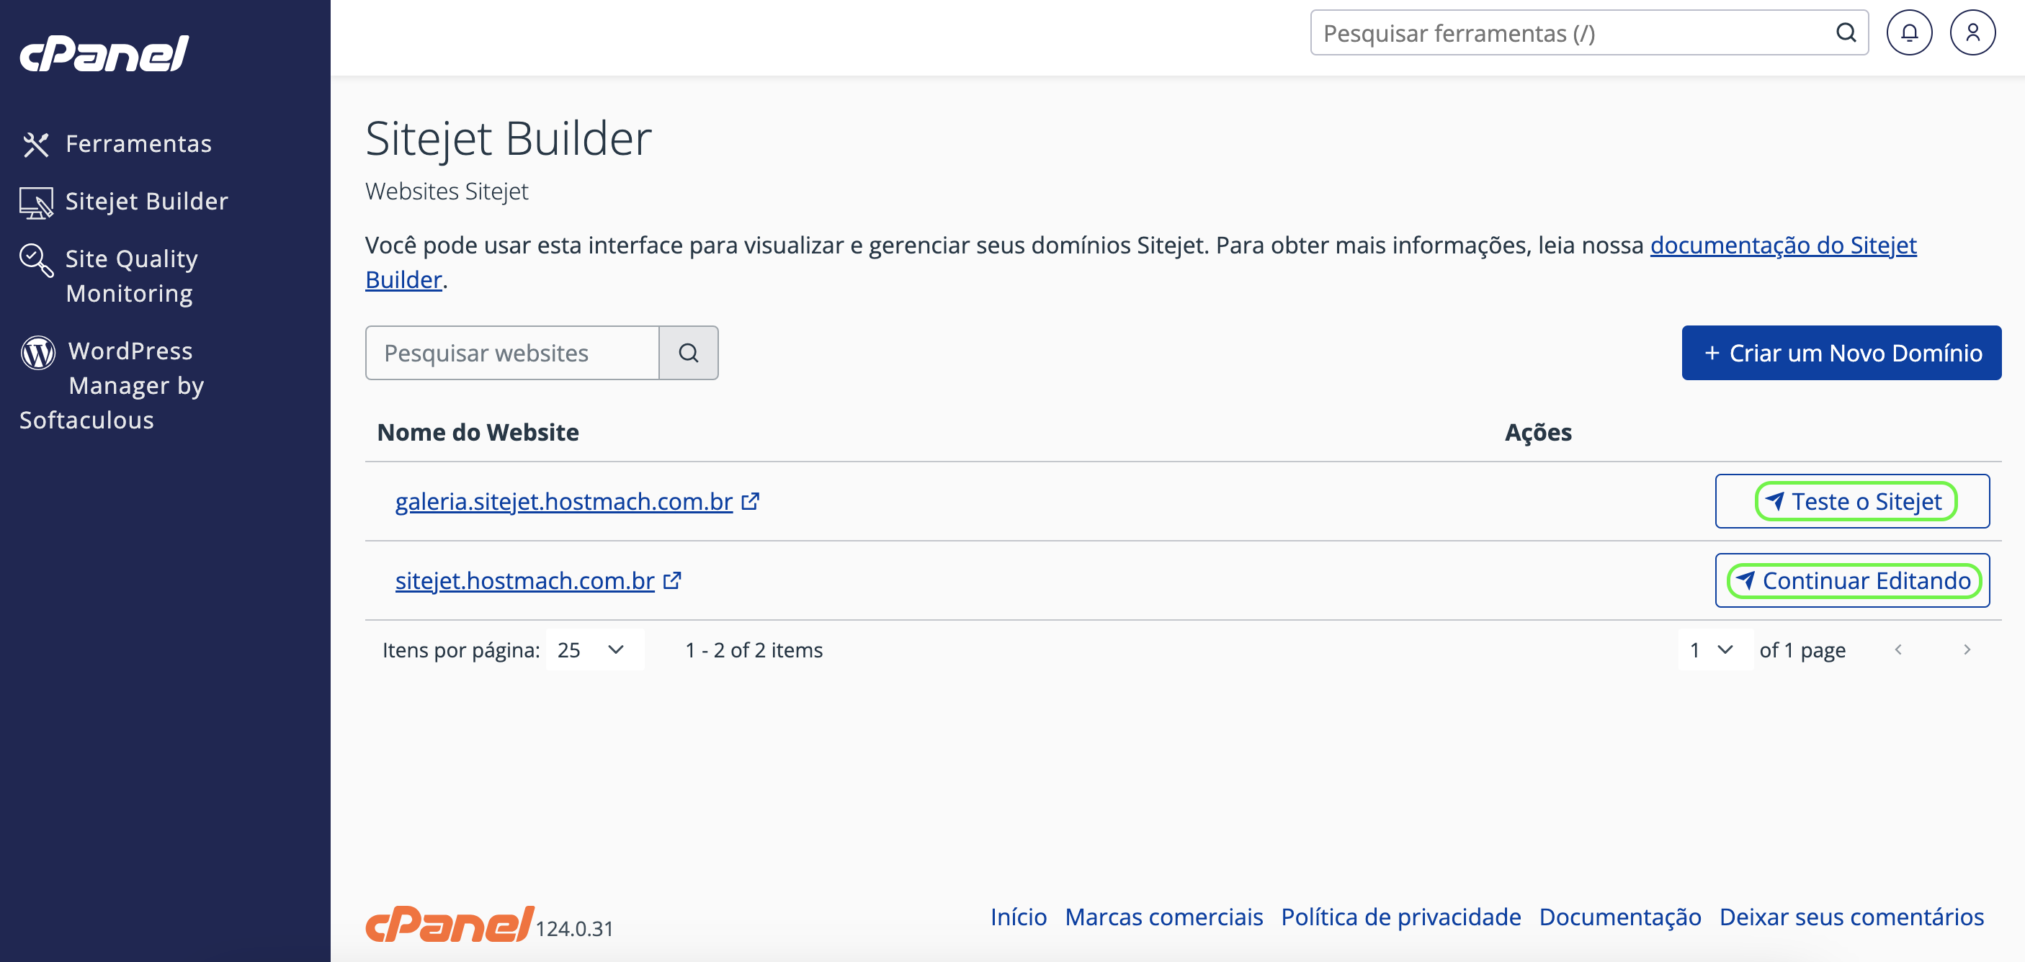The width and height of the screenshot is (2025, 962).
Task: Click the cPanel logo in the sidebar
Action: [x=104, y=53]
